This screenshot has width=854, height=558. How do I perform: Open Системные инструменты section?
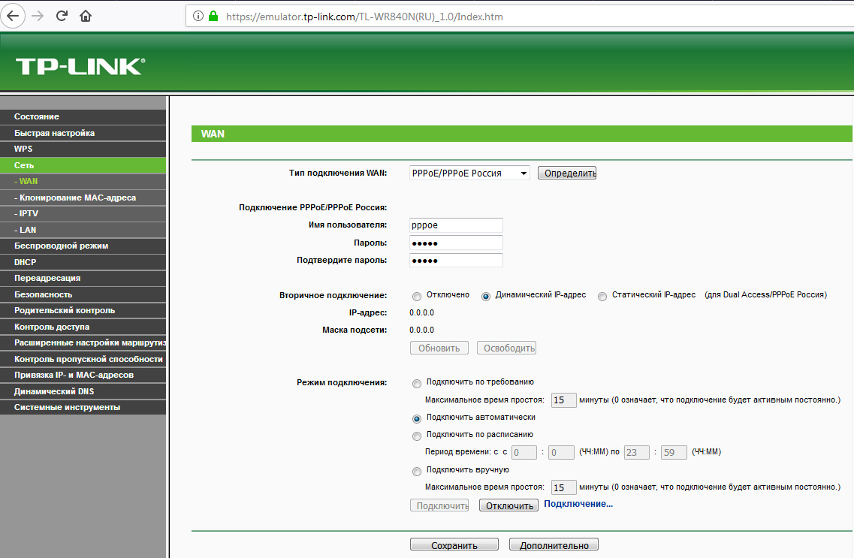point(83,407)
